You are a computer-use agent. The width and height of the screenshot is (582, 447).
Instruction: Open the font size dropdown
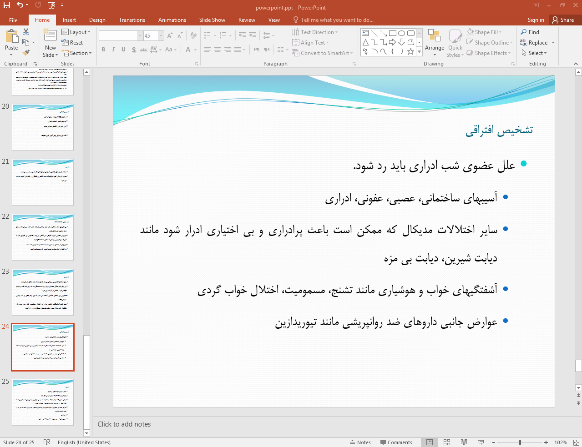161,35
